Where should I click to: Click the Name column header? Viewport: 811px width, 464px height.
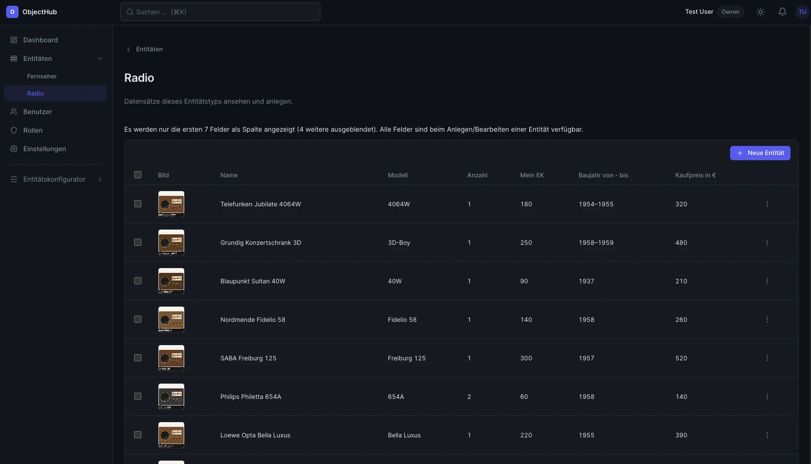[x=229, y=175]
